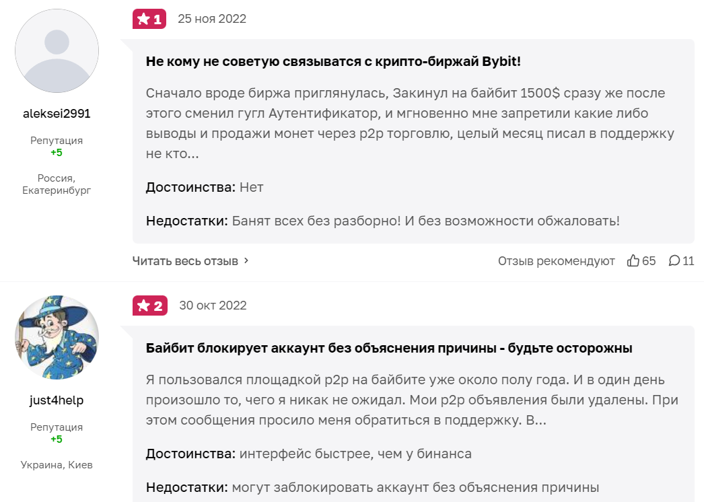Open review titled 'Не кому не советую связыватся'
The height and width of the screenshot is (502, 704).
click(333, 61)
